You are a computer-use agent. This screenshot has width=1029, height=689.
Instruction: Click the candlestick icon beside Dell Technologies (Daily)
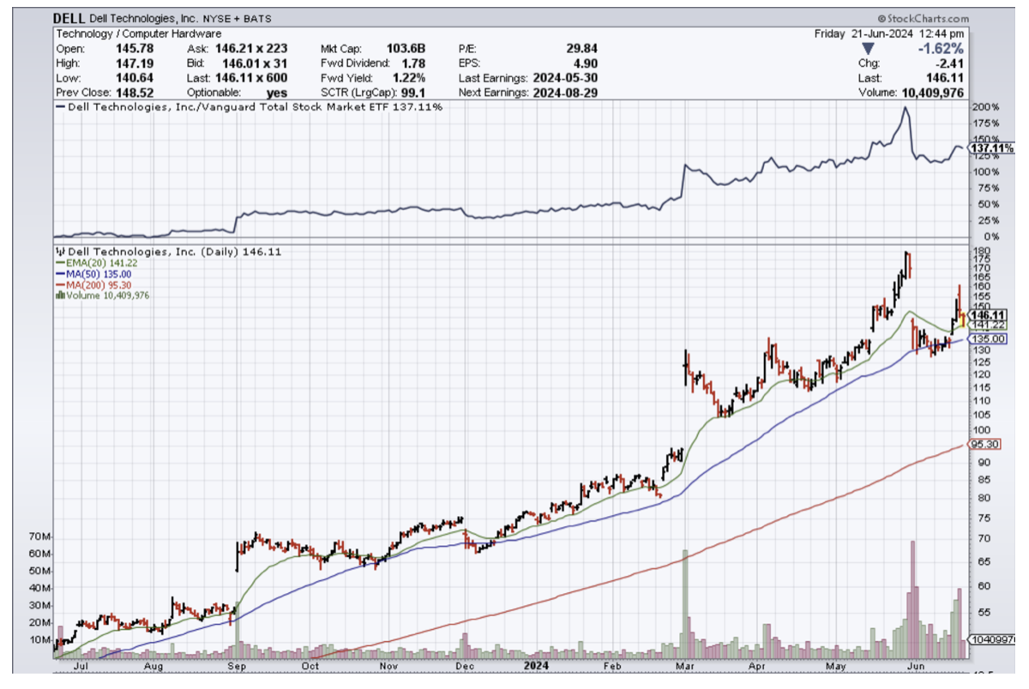click(x=59, y=252)
